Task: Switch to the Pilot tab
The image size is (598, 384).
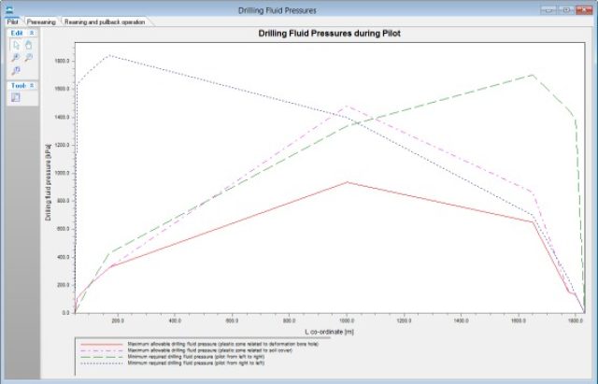Action: point(12,21)
